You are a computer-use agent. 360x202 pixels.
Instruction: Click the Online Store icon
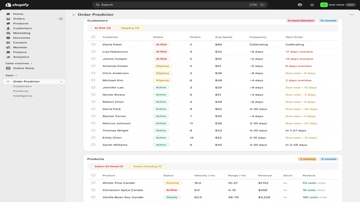click(8, 68)
